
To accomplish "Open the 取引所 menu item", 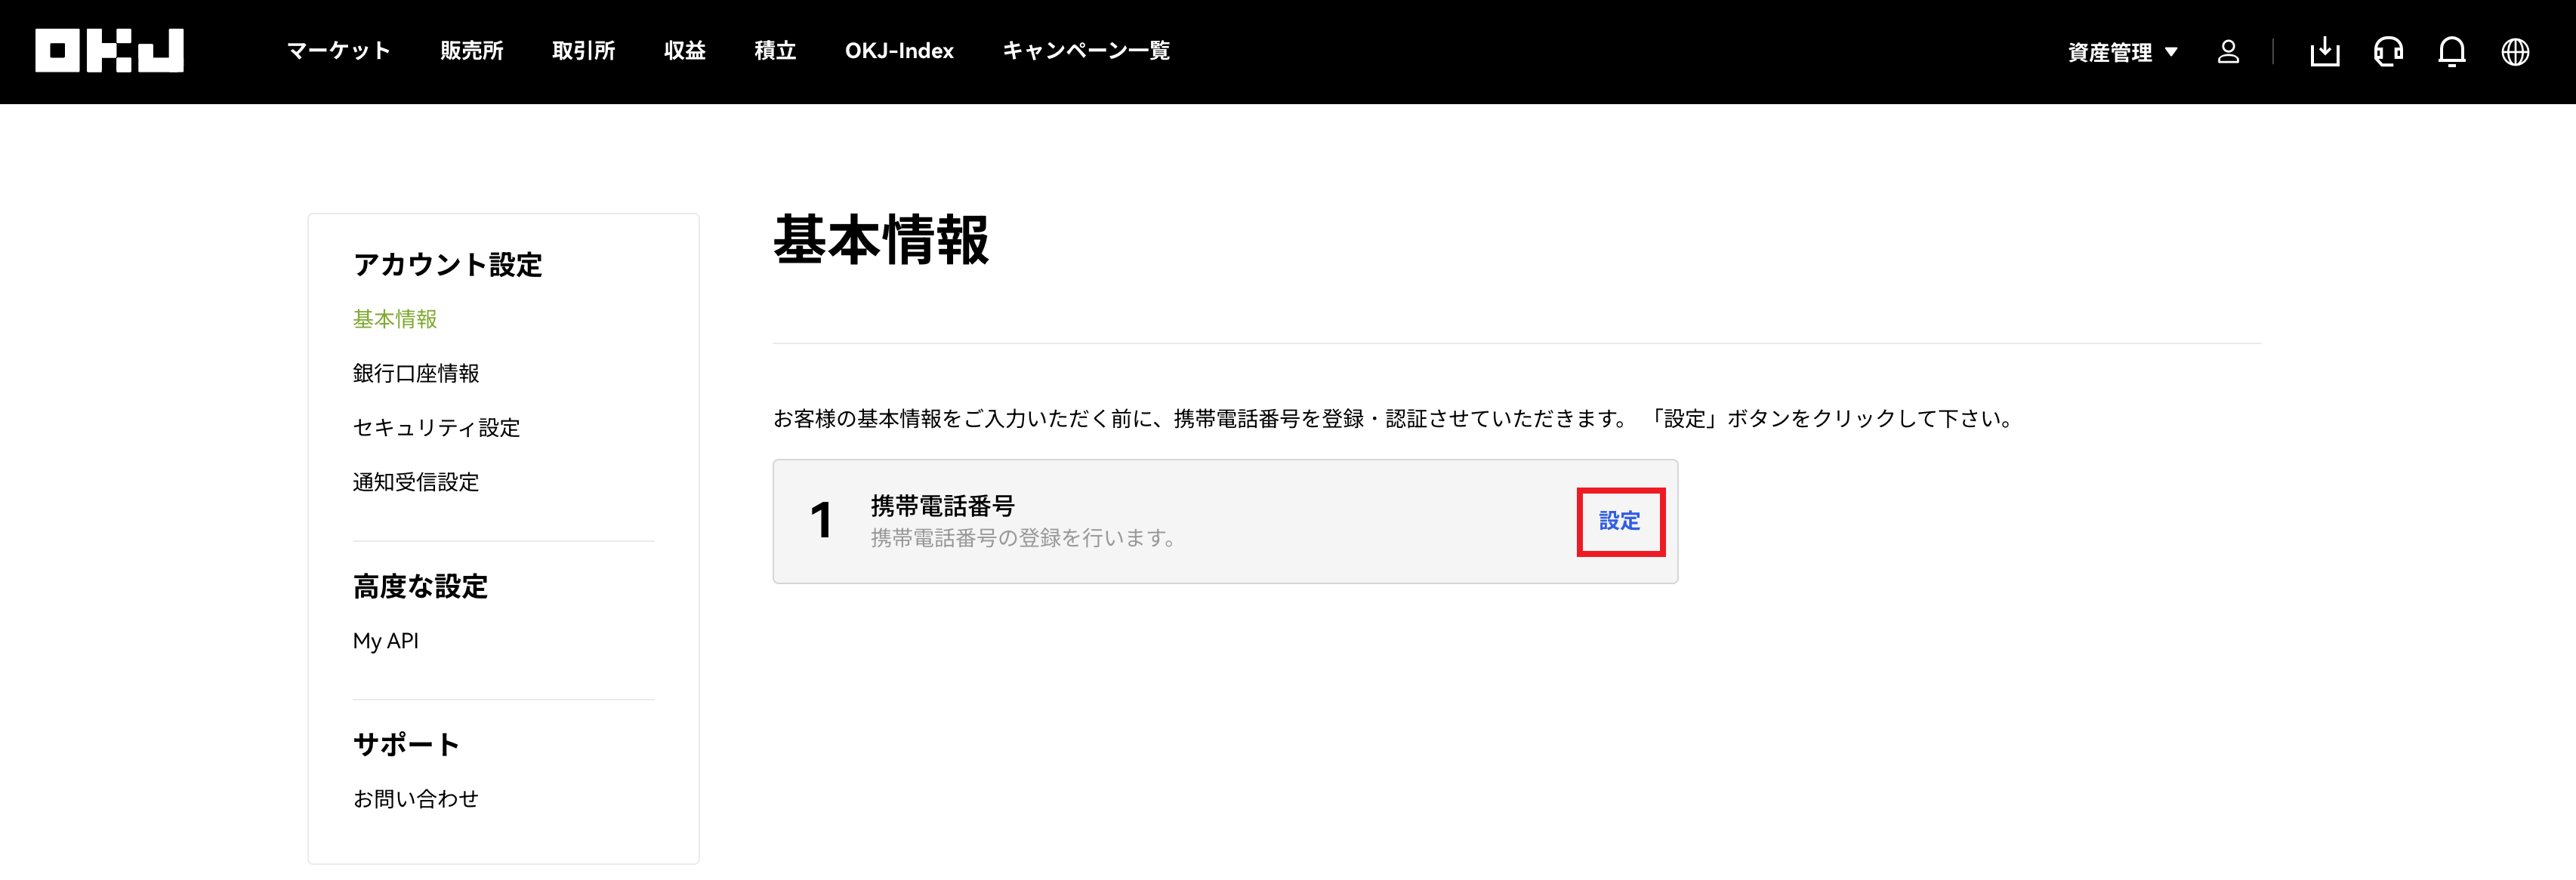I will click(x=583, y=51).
